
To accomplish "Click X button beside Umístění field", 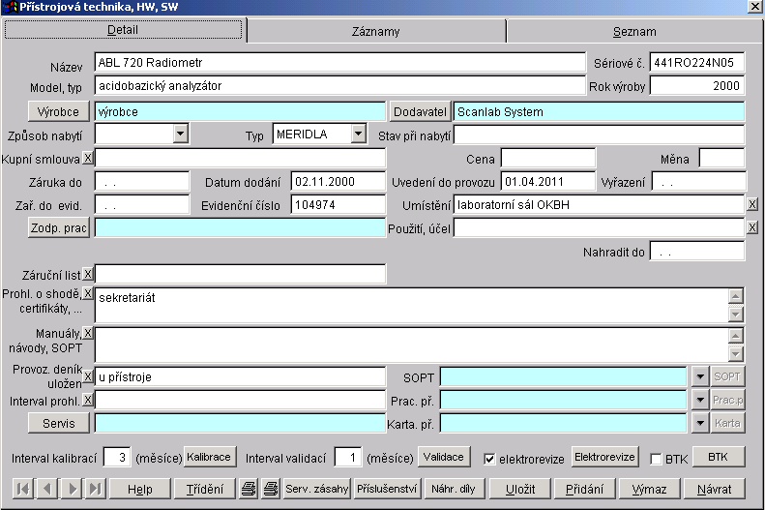I will 751,204.
